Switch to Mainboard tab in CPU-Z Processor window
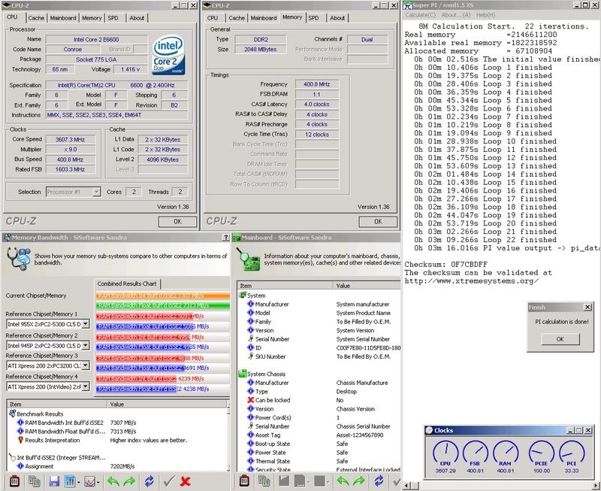The image size is (601, 491). point(63,18)
